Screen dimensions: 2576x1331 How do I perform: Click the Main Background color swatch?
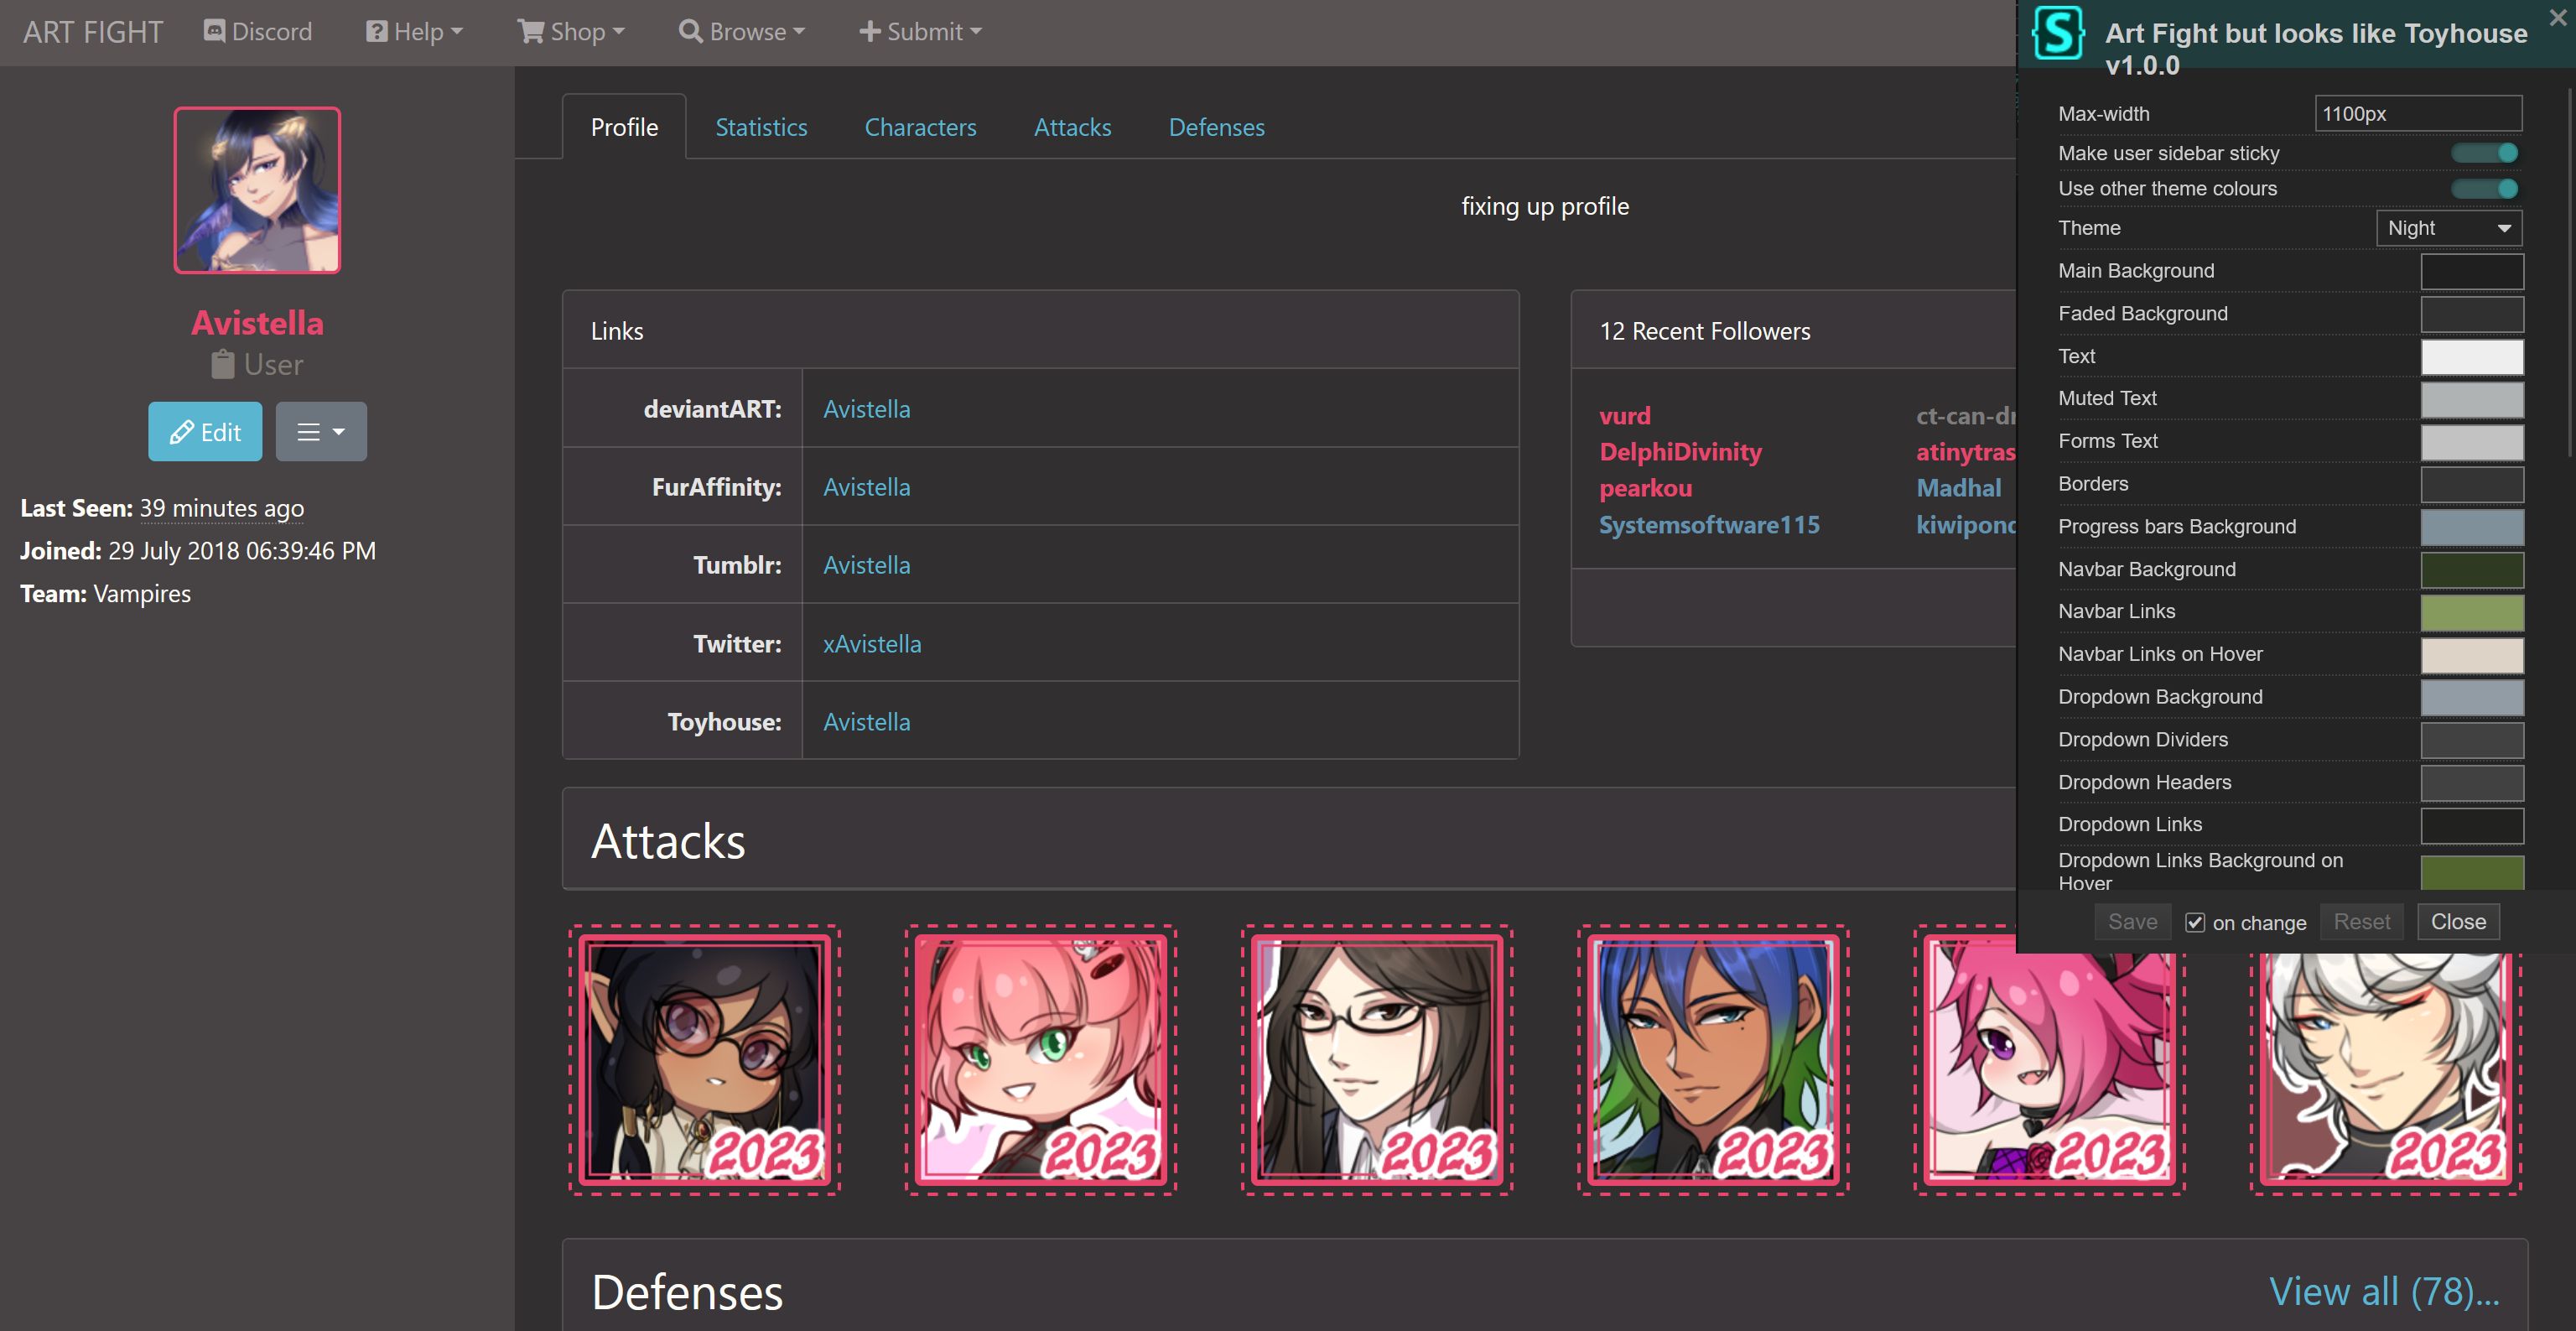pos(2471,272)
